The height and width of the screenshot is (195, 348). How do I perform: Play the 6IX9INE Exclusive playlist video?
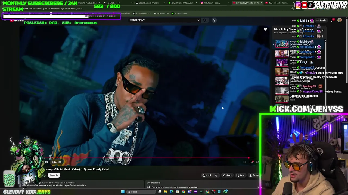tap(282, 53)
